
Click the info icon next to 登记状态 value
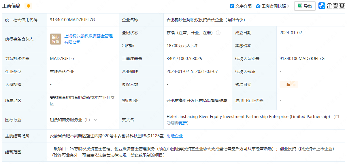pos(218,33)
